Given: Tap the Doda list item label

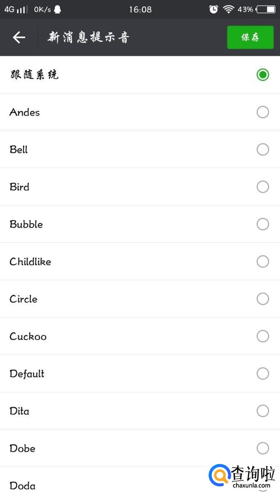Looking at the screenshot, I should [x=23, y=486].
